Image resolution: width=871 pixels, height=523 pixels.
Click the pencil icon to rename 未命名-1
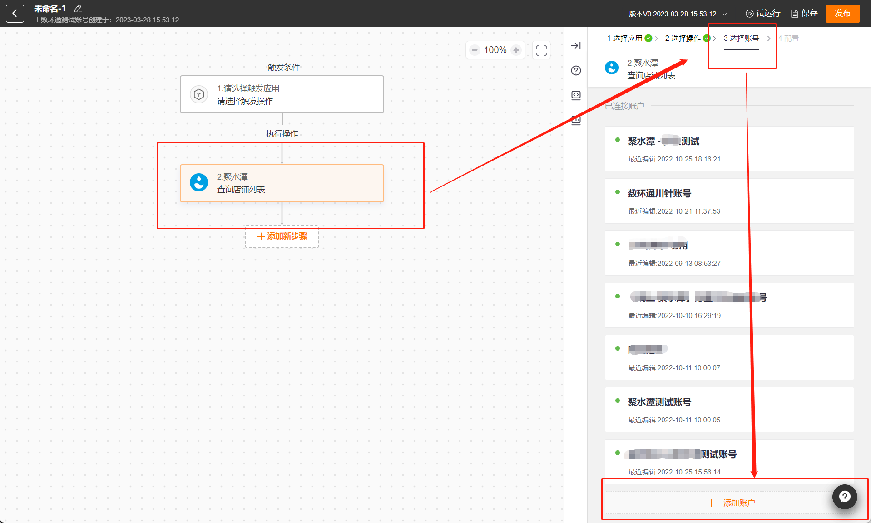(78, 9)
